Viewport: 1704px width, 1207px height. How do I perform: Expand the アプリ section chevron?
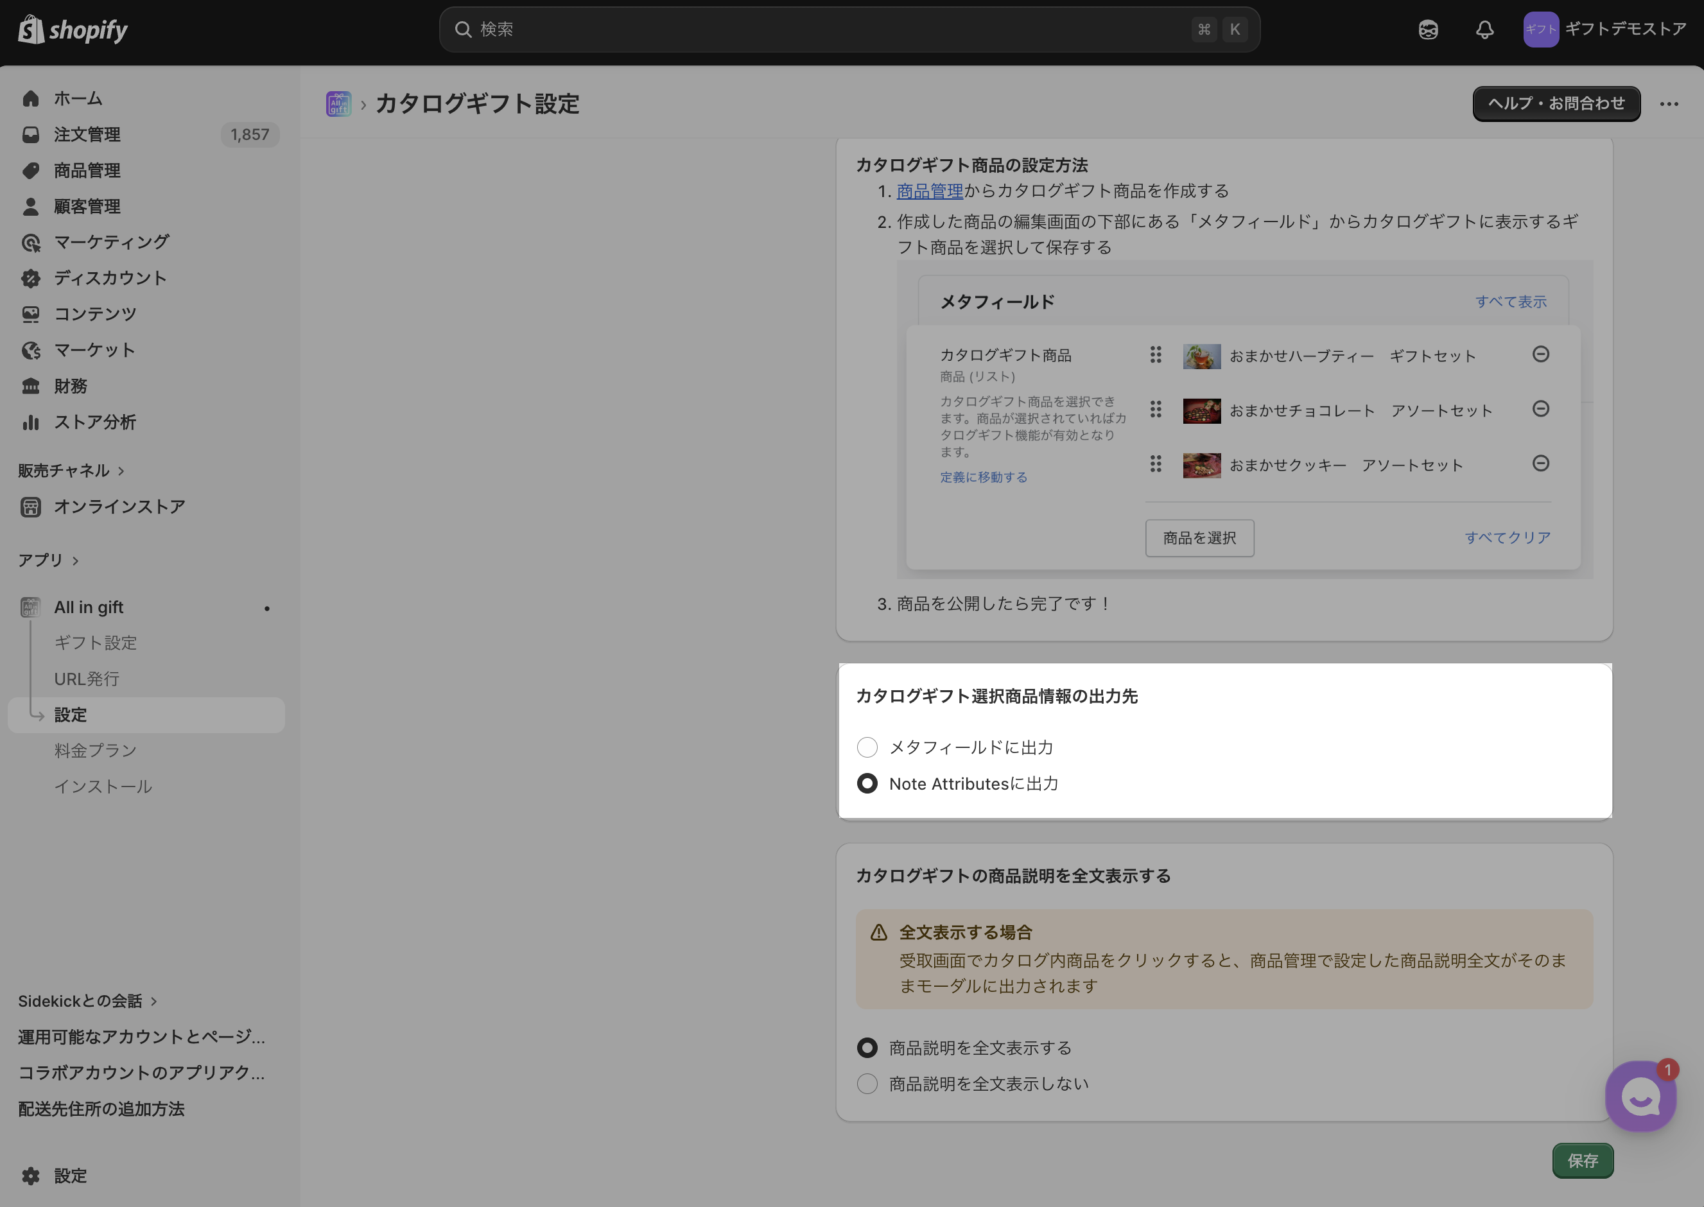coord(75,561)
